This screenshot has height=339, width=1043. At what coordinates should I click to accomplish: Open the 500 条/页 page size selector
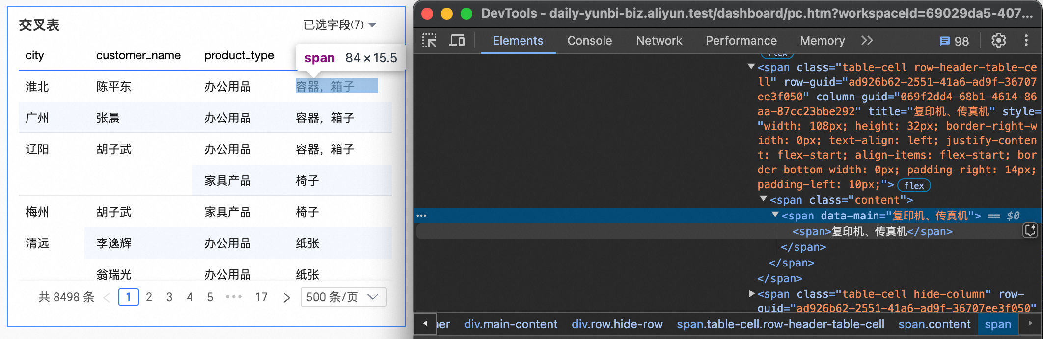[x=343, y=297]
